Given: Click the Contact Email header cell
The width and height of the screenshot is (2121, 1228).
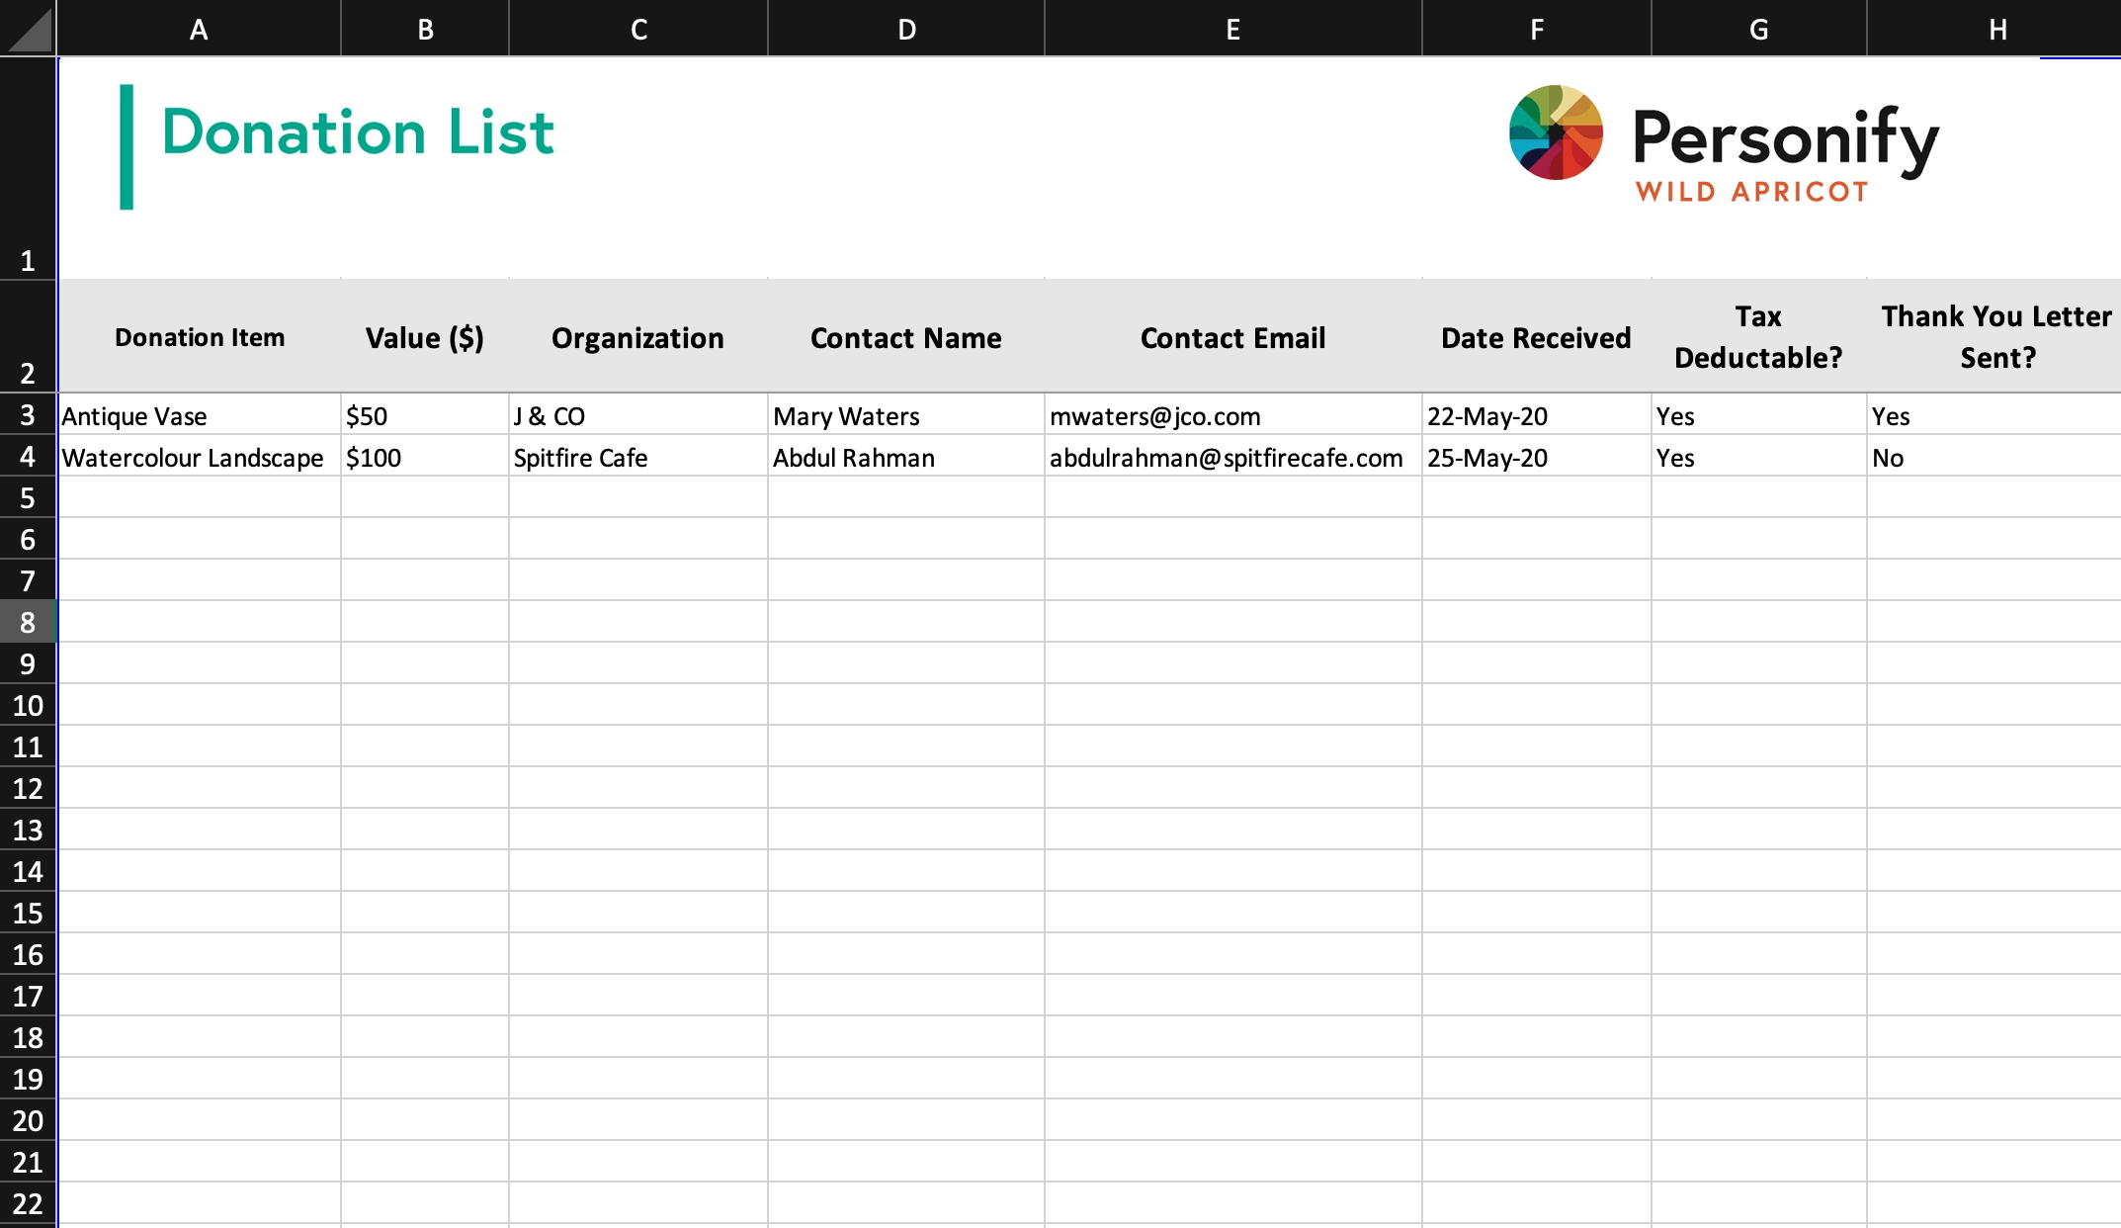Looking at the screenshot, I should 1233,337.
